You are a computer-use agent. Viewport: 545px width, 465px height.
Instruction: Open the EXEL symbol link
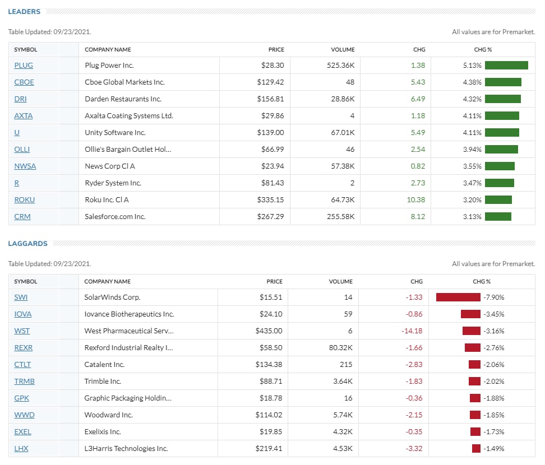point(22,431)
